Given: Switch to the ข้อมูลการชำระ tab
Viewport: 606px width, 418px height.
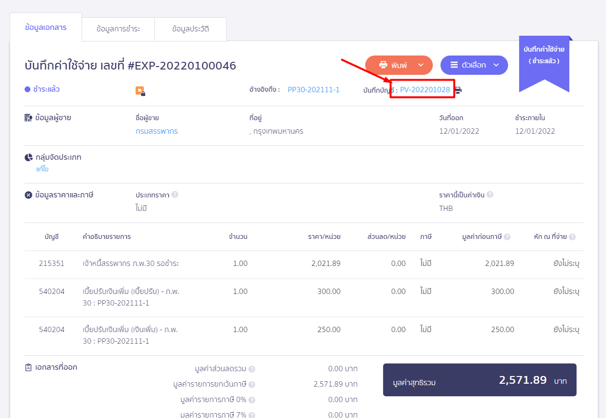Looking at the screenshot, I should 118,29.
